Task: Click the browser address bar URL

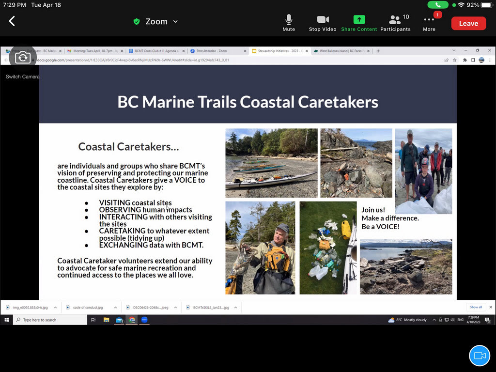Action: coord(133,60)
